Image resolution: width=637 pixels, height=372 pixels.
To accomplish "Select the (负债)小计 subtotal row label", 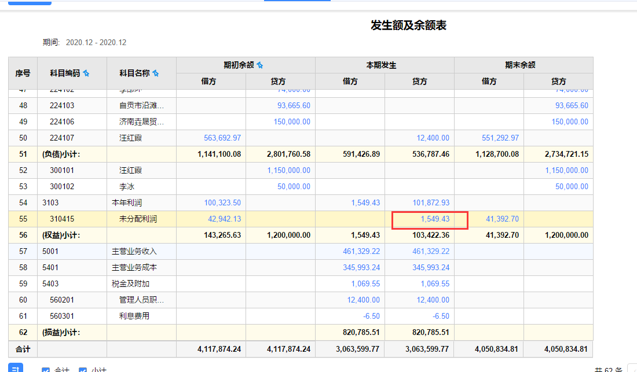I will [x=61, y=154].
